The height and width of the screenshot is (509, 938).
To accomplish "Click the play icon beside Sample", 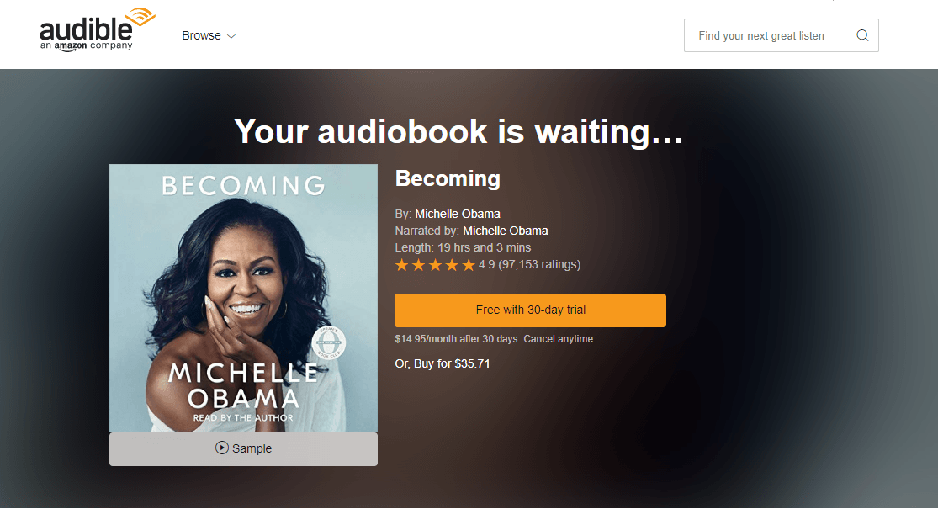I will click(x=222, y=448).
